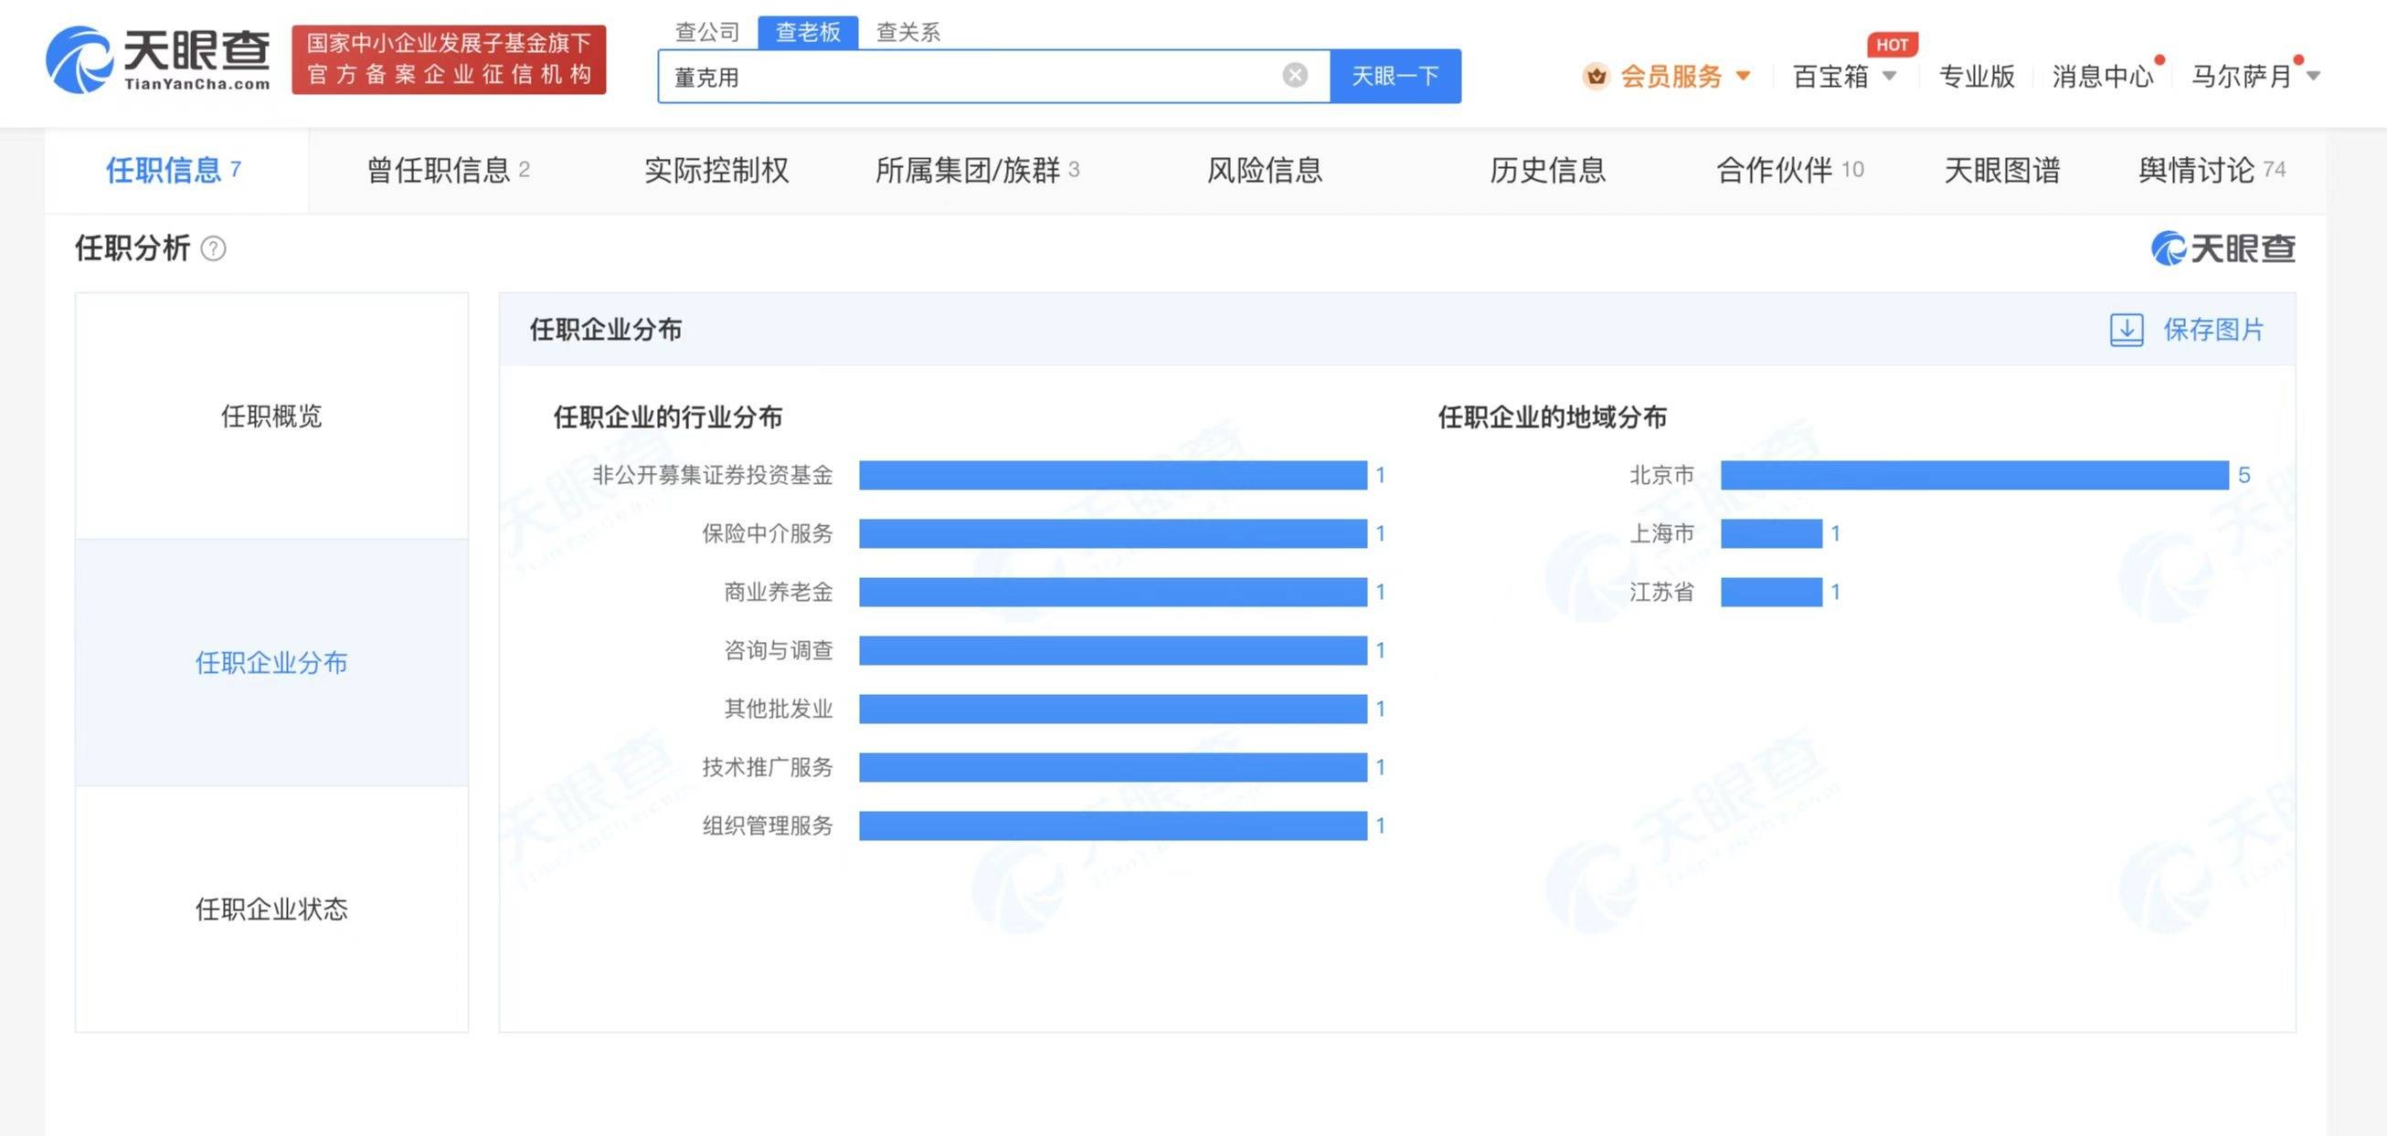Screen dimensions: 2387x1136
Task: Switch to the 查公司 search tab
Action: coord(707,32)
